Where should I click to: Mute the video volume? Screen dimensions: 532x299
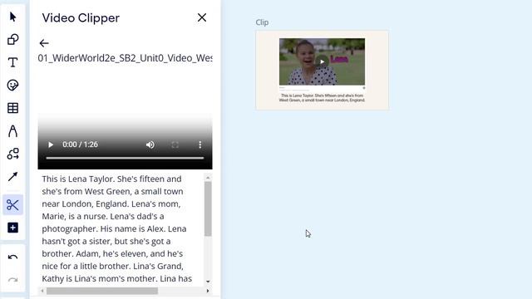tap(150, 145)
